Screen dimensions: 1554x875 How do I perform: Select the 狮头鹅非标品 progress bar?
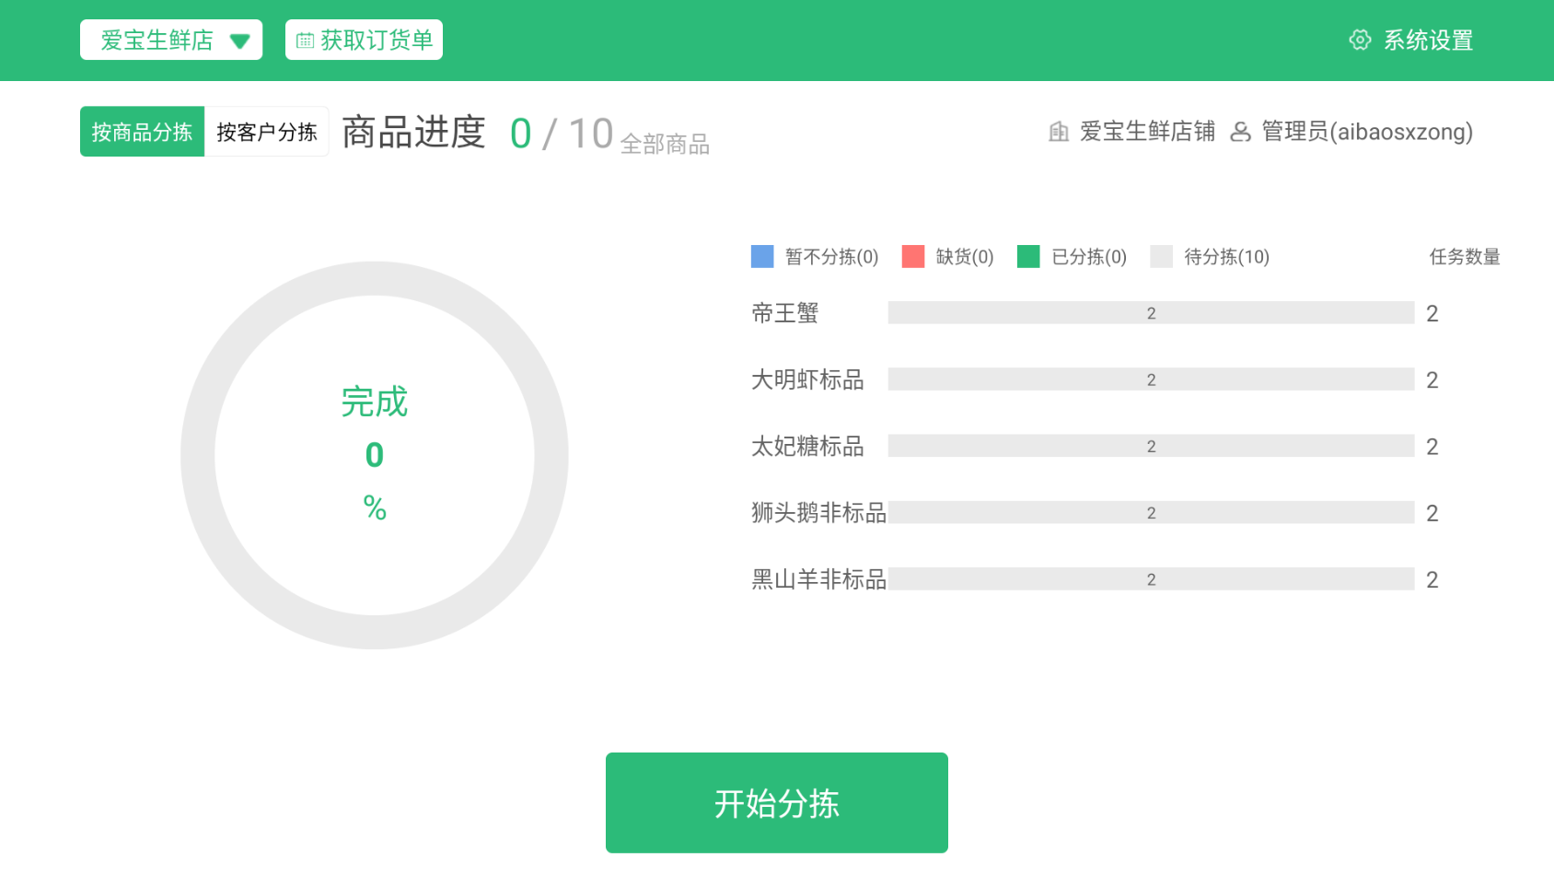1151,513
